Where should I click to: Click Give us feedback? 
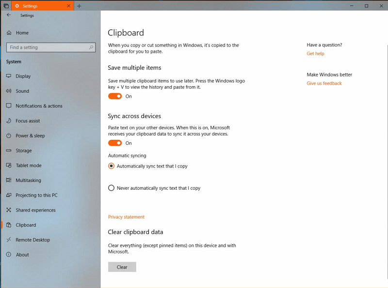(x=324, y=83)
